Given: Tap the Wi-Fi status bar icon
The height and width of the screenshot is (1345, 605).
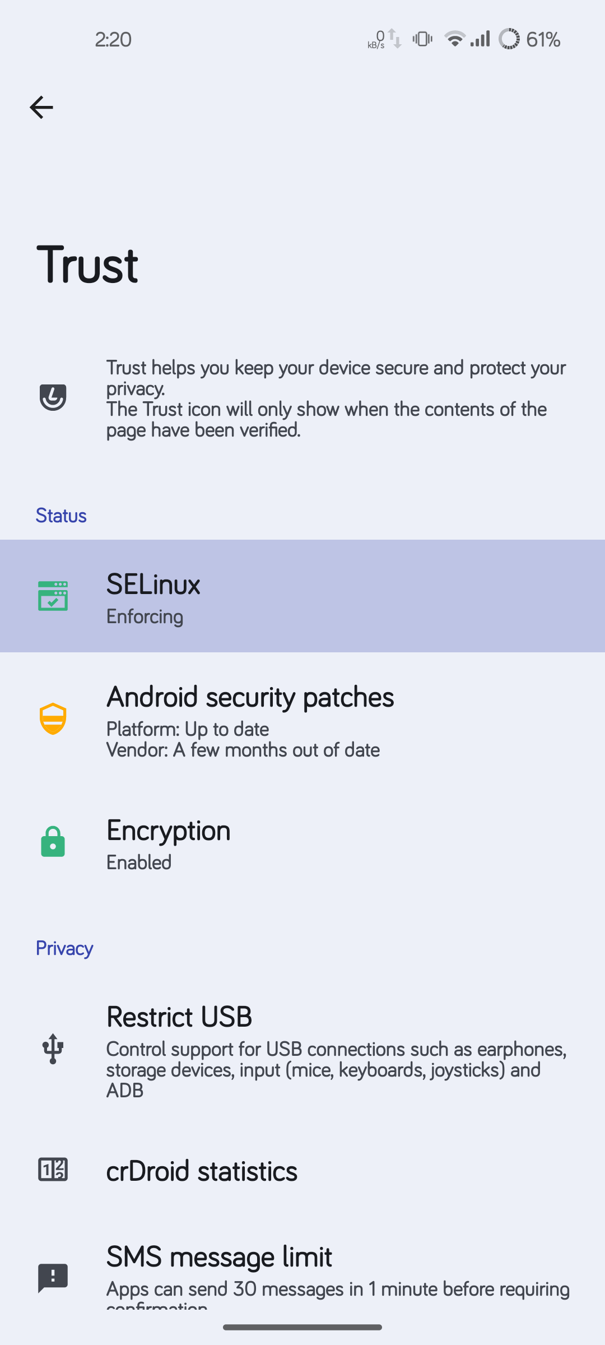Looking at the screenshot, I should [454, 39].
